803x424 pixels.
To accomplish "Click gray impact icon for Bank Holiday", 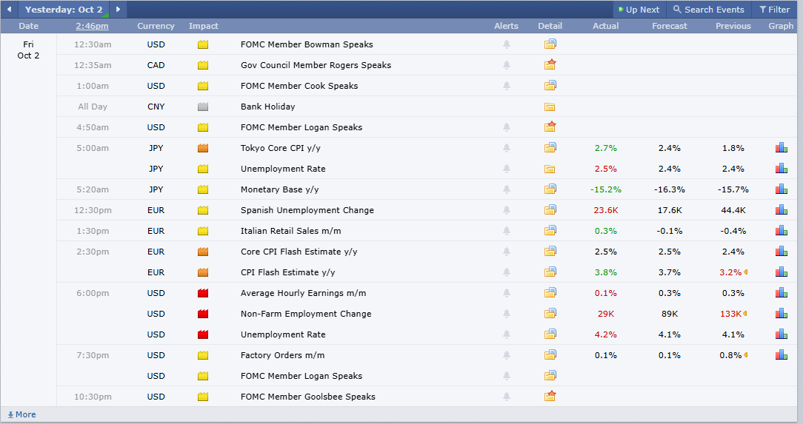I will 203,107.
